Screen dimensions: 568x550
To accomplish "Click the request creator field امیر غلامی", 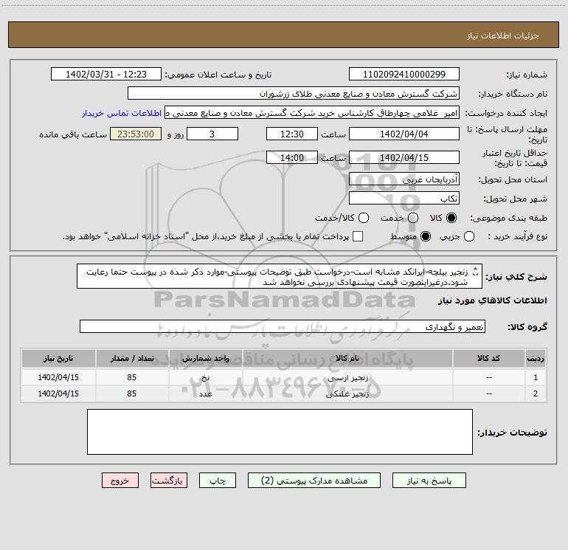I will coord(312,113).
